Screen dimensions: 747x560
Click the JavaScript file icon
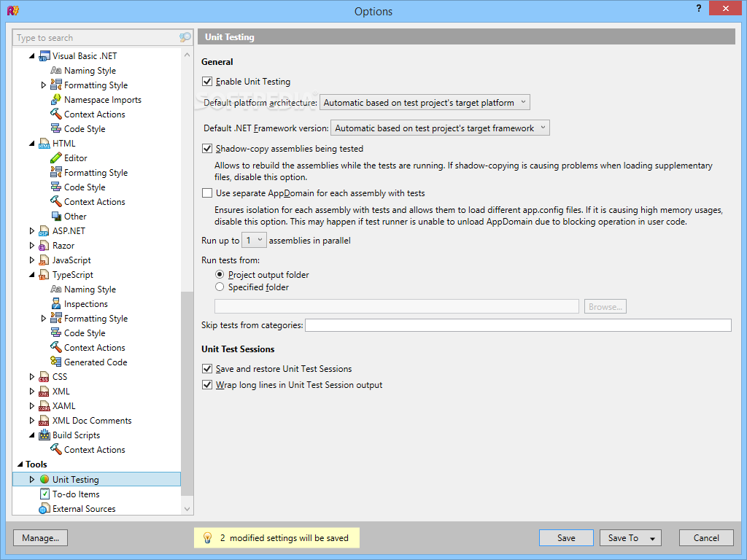coord(44,260)
